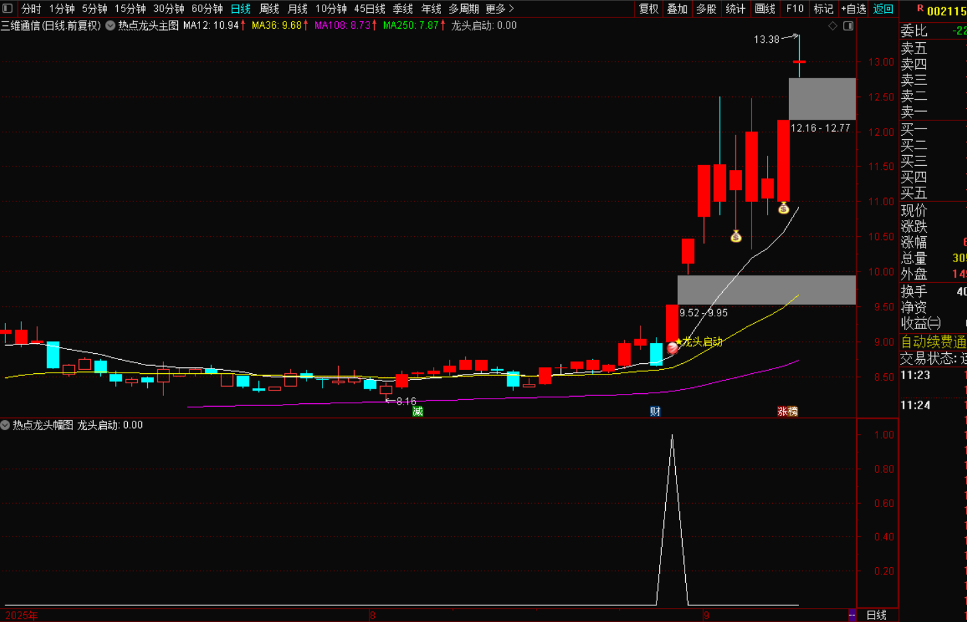967x622 pixels.
Task: Expand the 更多 periods chevron
Action: click(511, 9)
